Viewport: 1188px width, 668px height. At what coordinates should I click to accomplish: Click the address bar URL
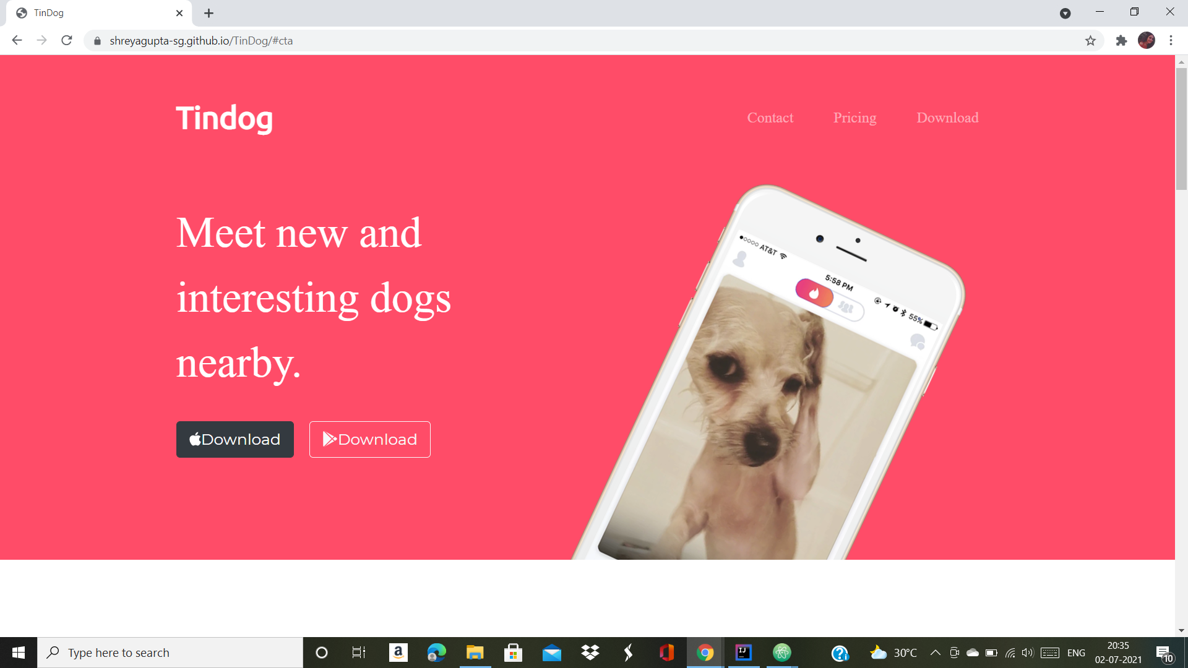pyautogui.click(x=201, y=41)
